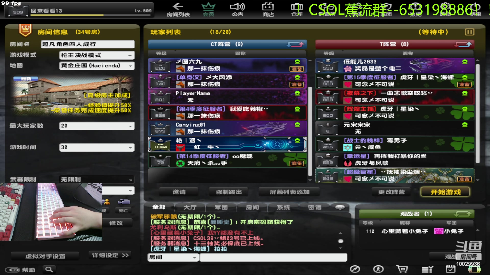This screenshot has width=490, height=275.
Task: Open the 地图 map dropdown
Action: (97, 66)
